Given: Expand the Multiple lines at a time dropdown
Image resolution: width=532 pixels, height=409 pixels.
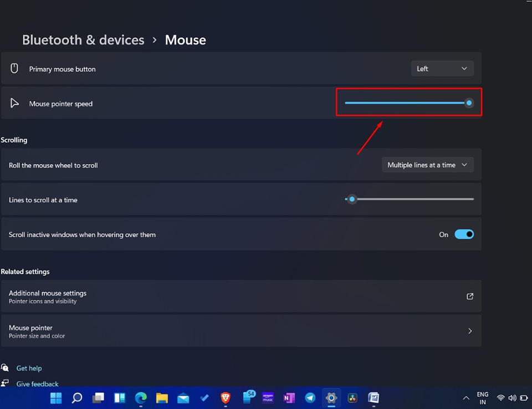Looking at the screenshot, I should [427, 165].
